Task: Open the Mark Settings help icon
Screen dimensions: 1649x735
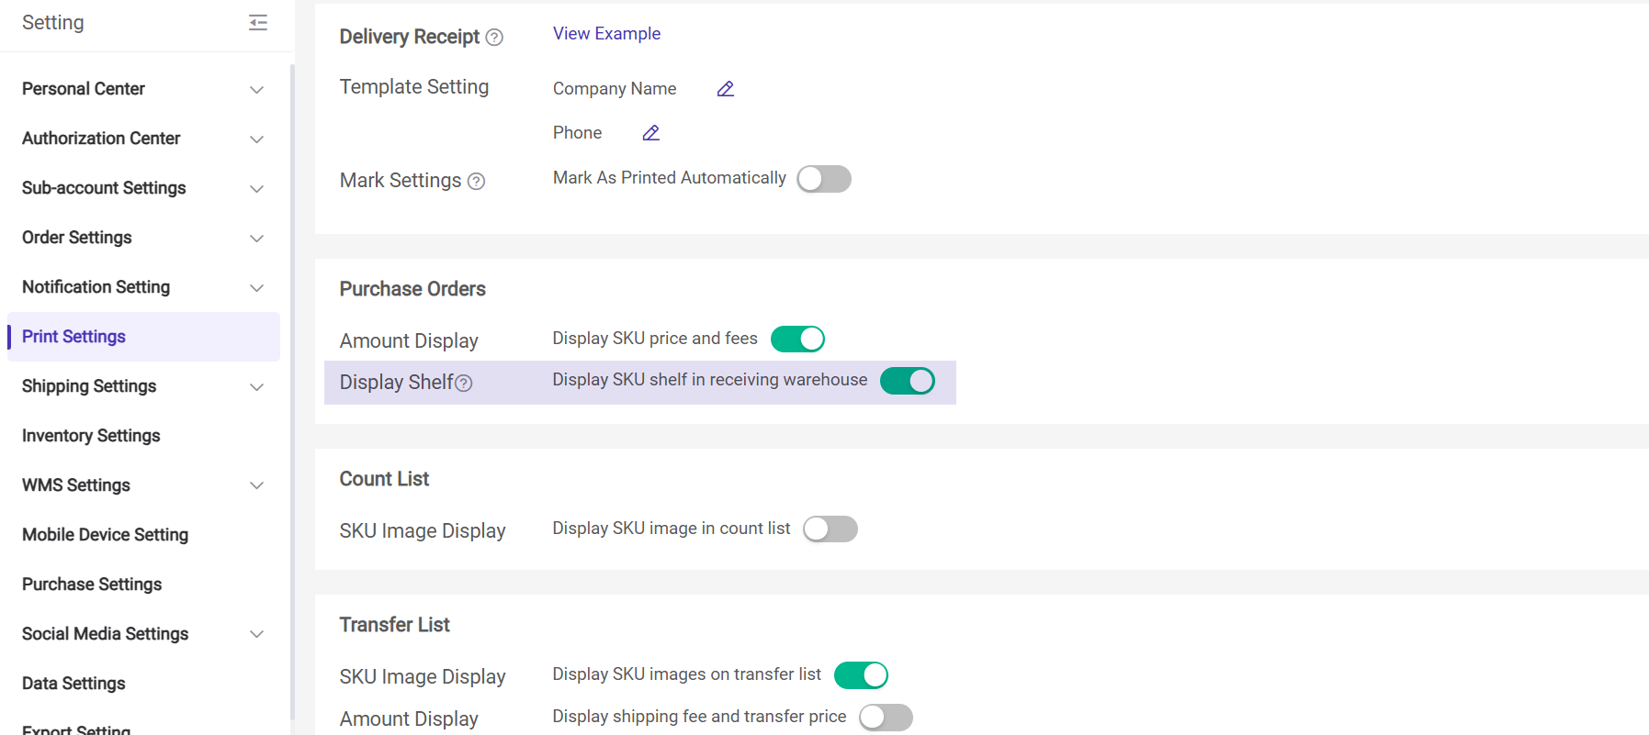Action: (x=476, y=182)
